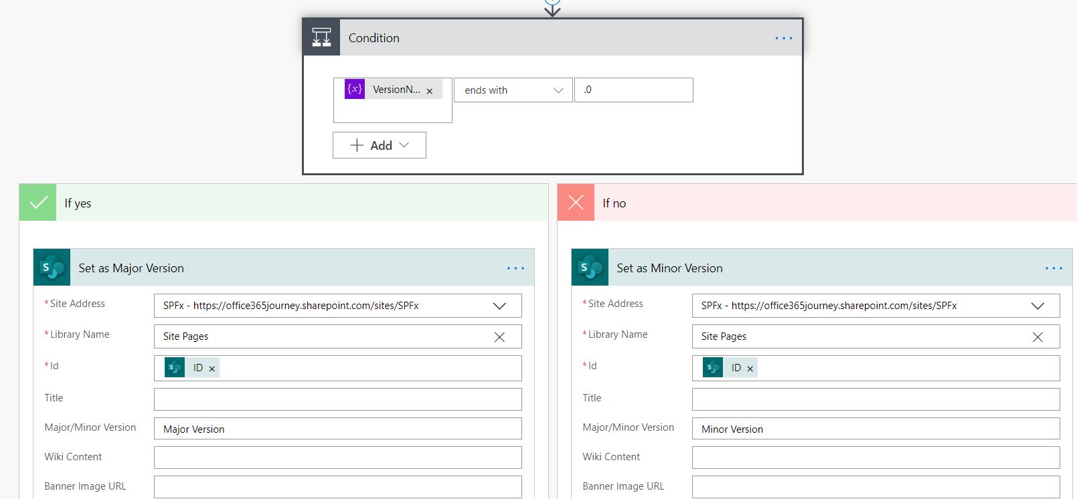Clear Library Name in Major Version action

[499, 337]
